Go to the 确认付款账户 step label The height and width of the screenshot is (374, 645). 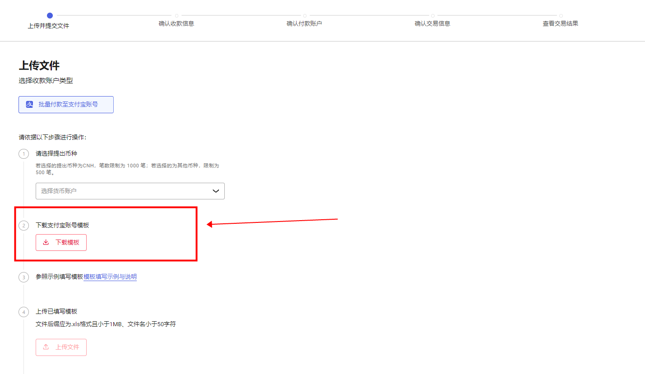304,23
